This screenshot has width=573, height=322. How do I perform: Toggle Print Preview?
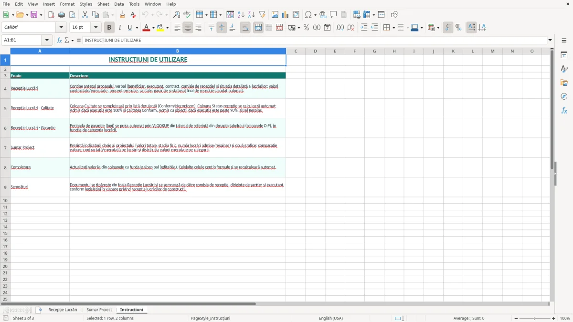click(72, 15)
